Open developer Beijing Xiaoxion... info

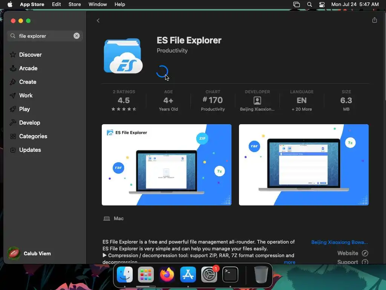point(257,100)
